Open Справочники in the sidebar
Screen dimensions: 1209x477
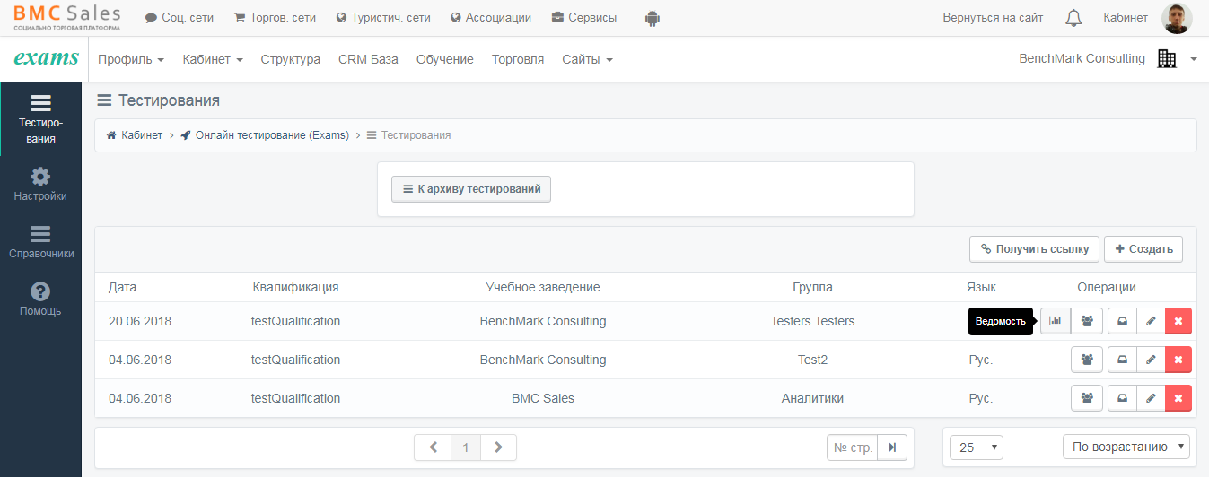[40, 242]
